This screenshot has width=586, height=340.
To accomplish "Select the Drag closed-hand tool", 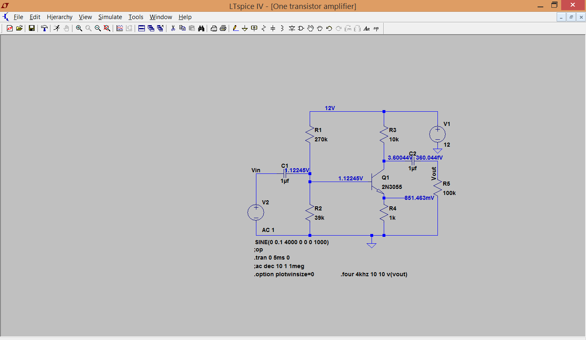I will pos(320,28).
